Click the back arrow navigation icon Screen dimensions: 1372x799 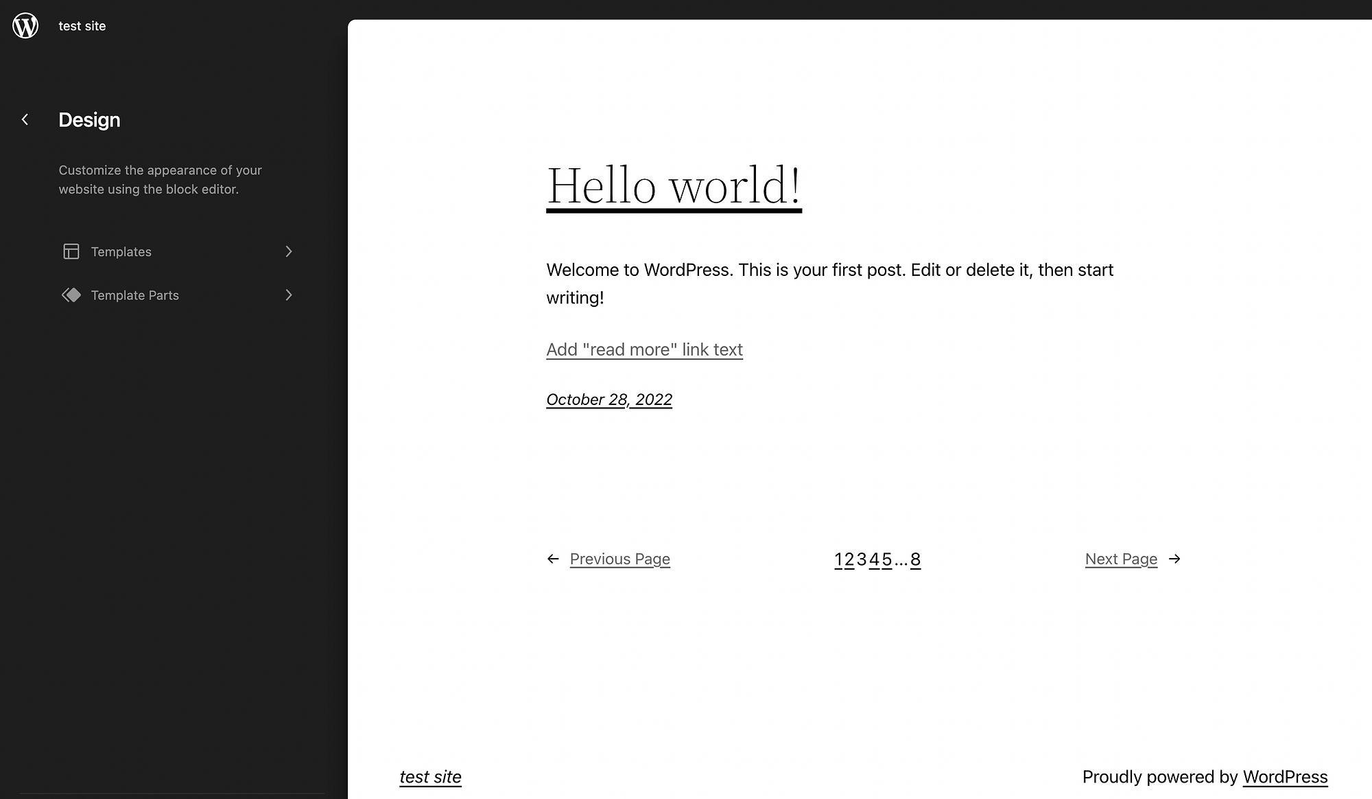coord(25,120)
